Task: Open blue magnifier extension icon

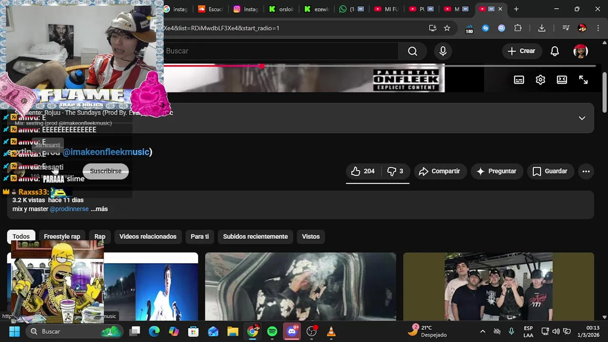Action: click(x=501, y=28)
